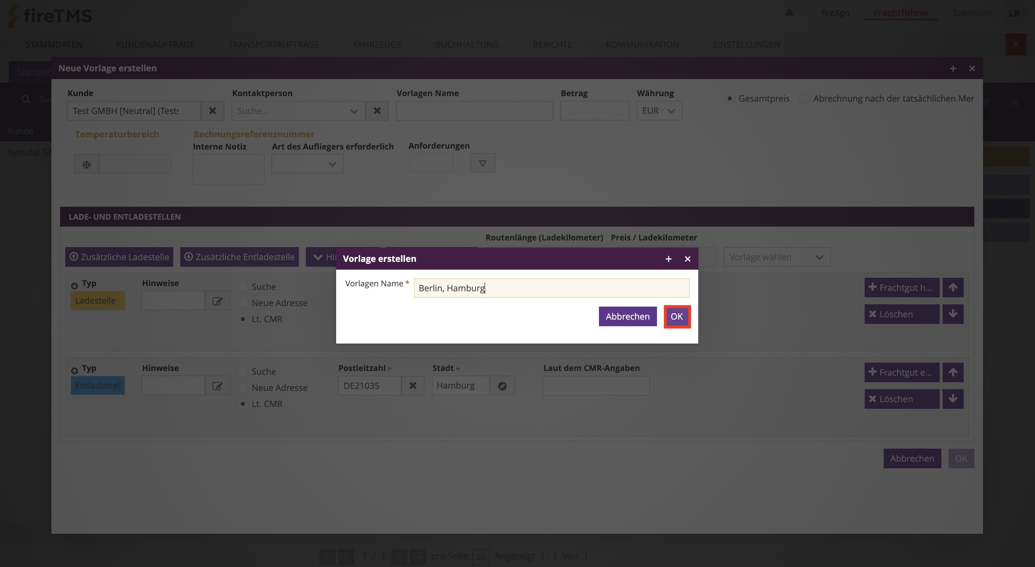
Task: Click Frachtgut h... button in Ladestelle row
Action: coord(902,288)
